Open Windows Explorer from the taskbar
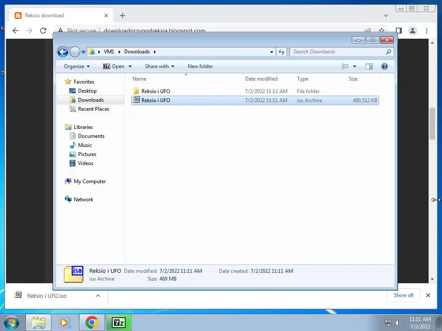The image size is (442, 331). [38, 322]
